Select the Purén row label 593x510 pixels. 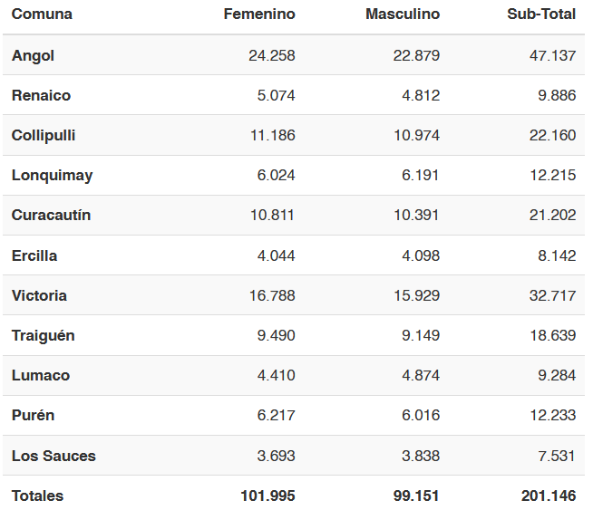pyautogui.click(x=33, y=416)
